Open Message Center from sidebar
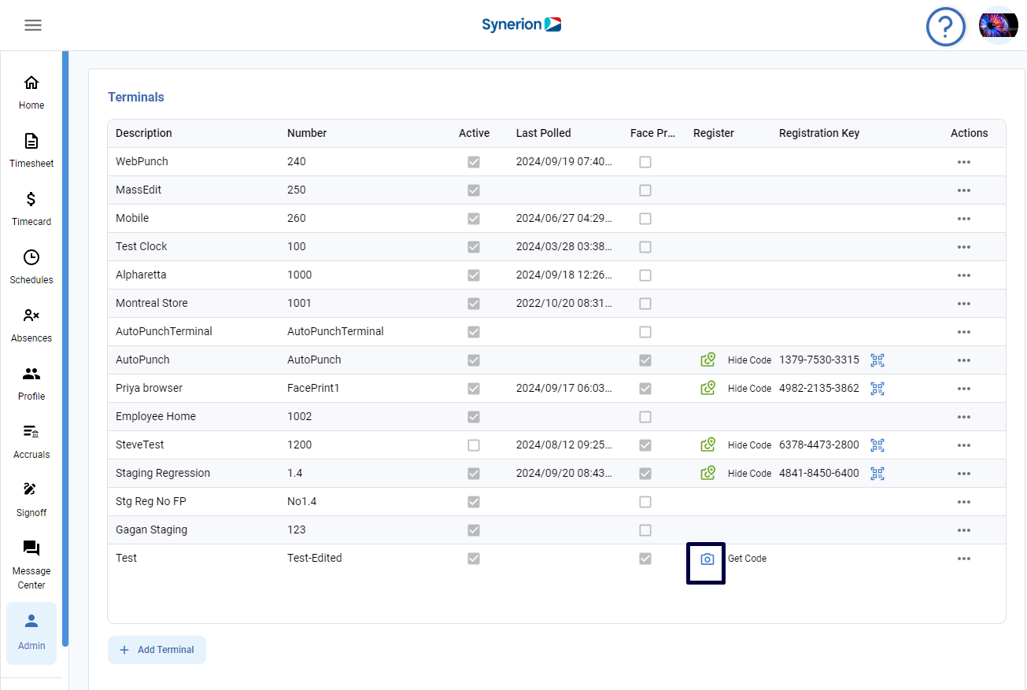1027x690 pixels. [31, 565]
